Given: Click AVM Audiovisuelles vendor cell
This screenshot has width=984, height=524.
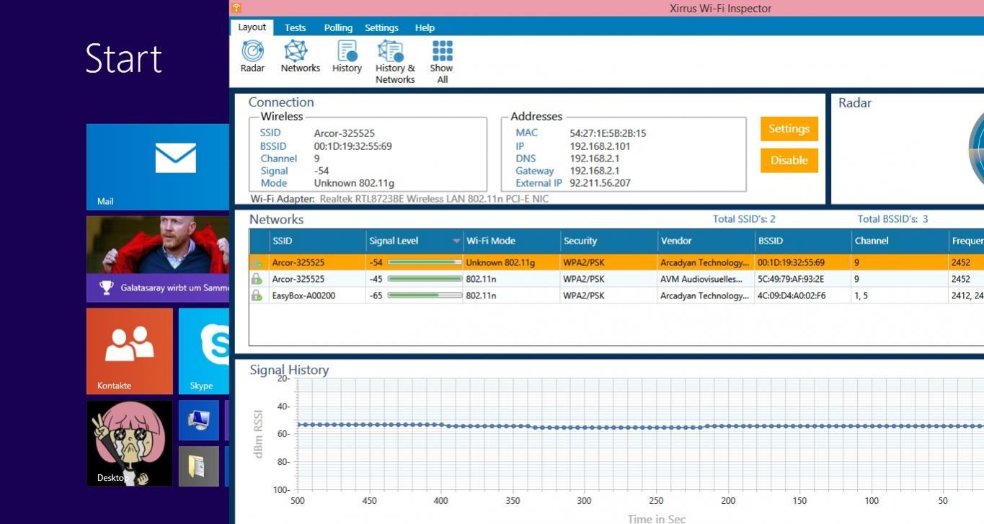Looking at the screenshot, I should pos(706,279).
